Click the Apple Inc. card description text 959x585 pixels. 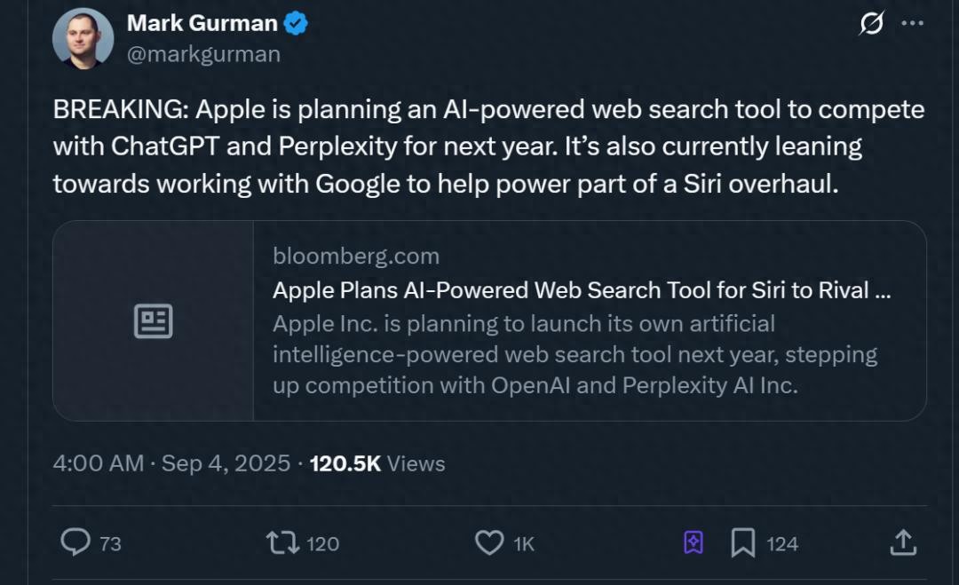tap(574, 354)
